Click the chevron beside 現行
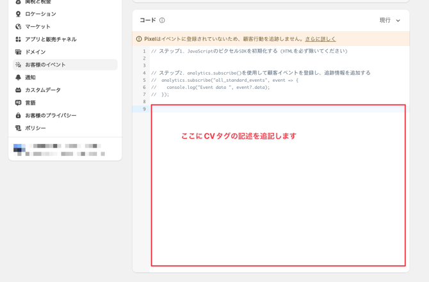 (398, 20)
